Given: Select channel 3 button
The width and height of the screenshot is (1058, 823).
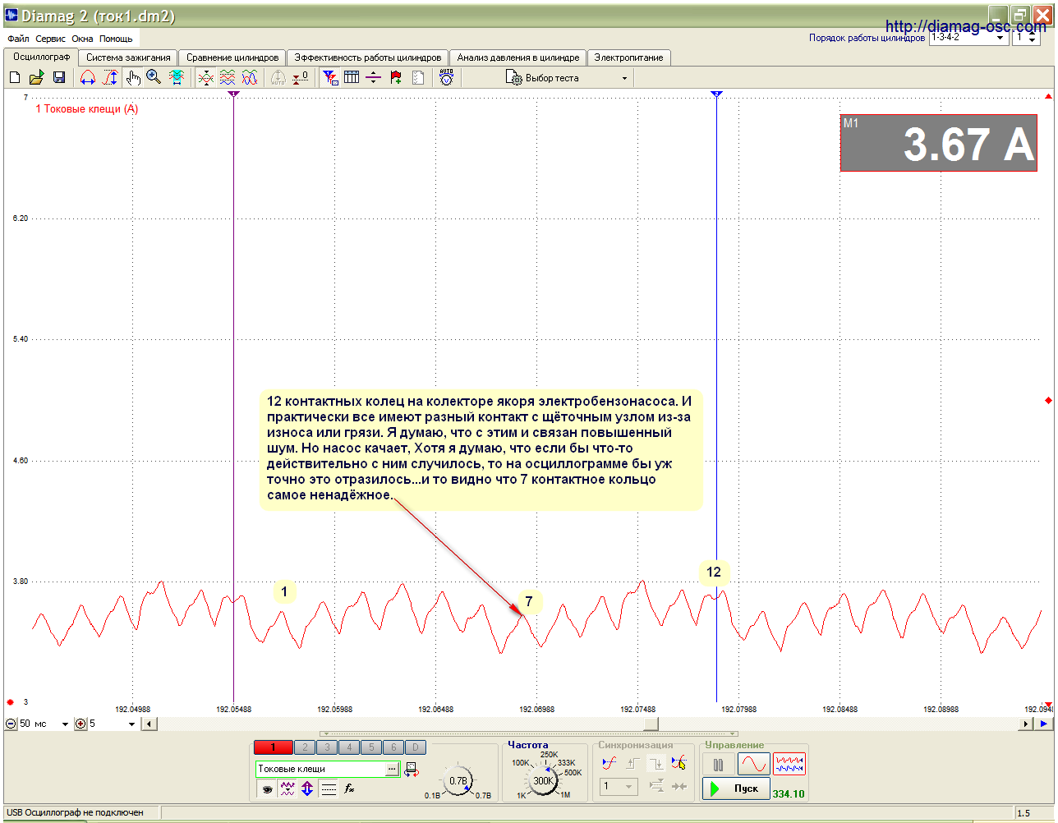Looking at the screenshot, I should tap(327, 747).
